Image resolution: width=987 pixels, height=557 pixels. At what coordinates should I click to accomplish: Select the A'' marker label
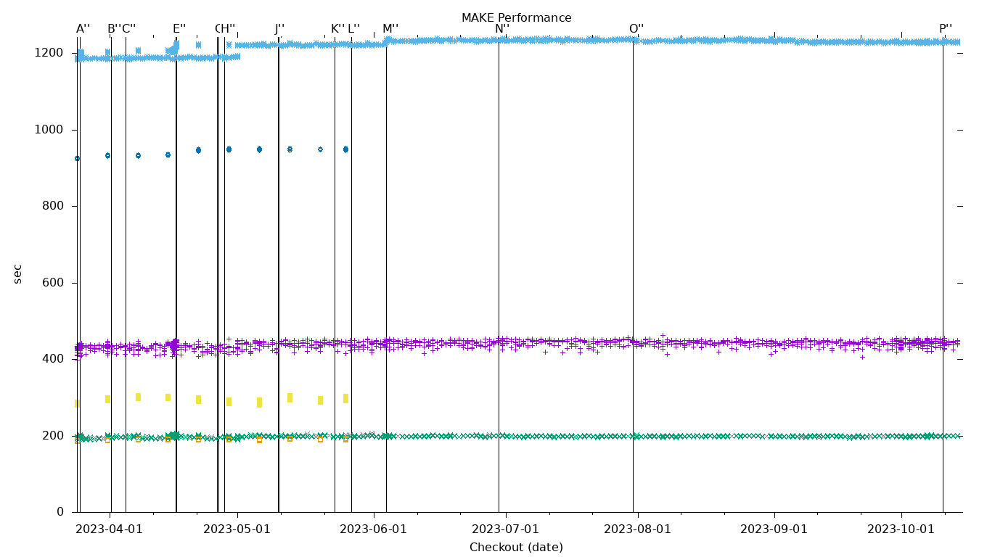point(83,29)
